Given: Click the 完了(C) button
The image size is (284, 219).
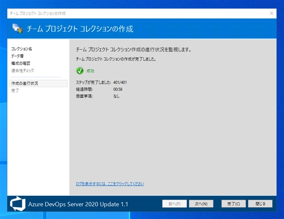Looking at the screenshot, I should 233,204.
